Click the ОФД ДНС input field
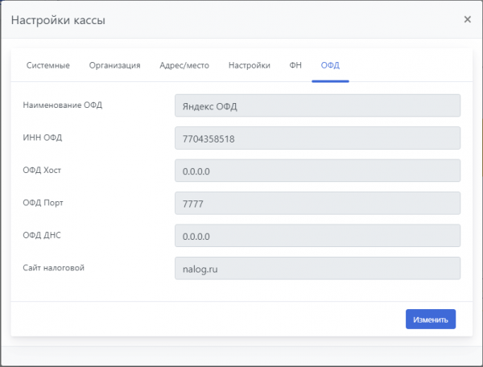This screenshot has height=367, width=483. (317, 236)
